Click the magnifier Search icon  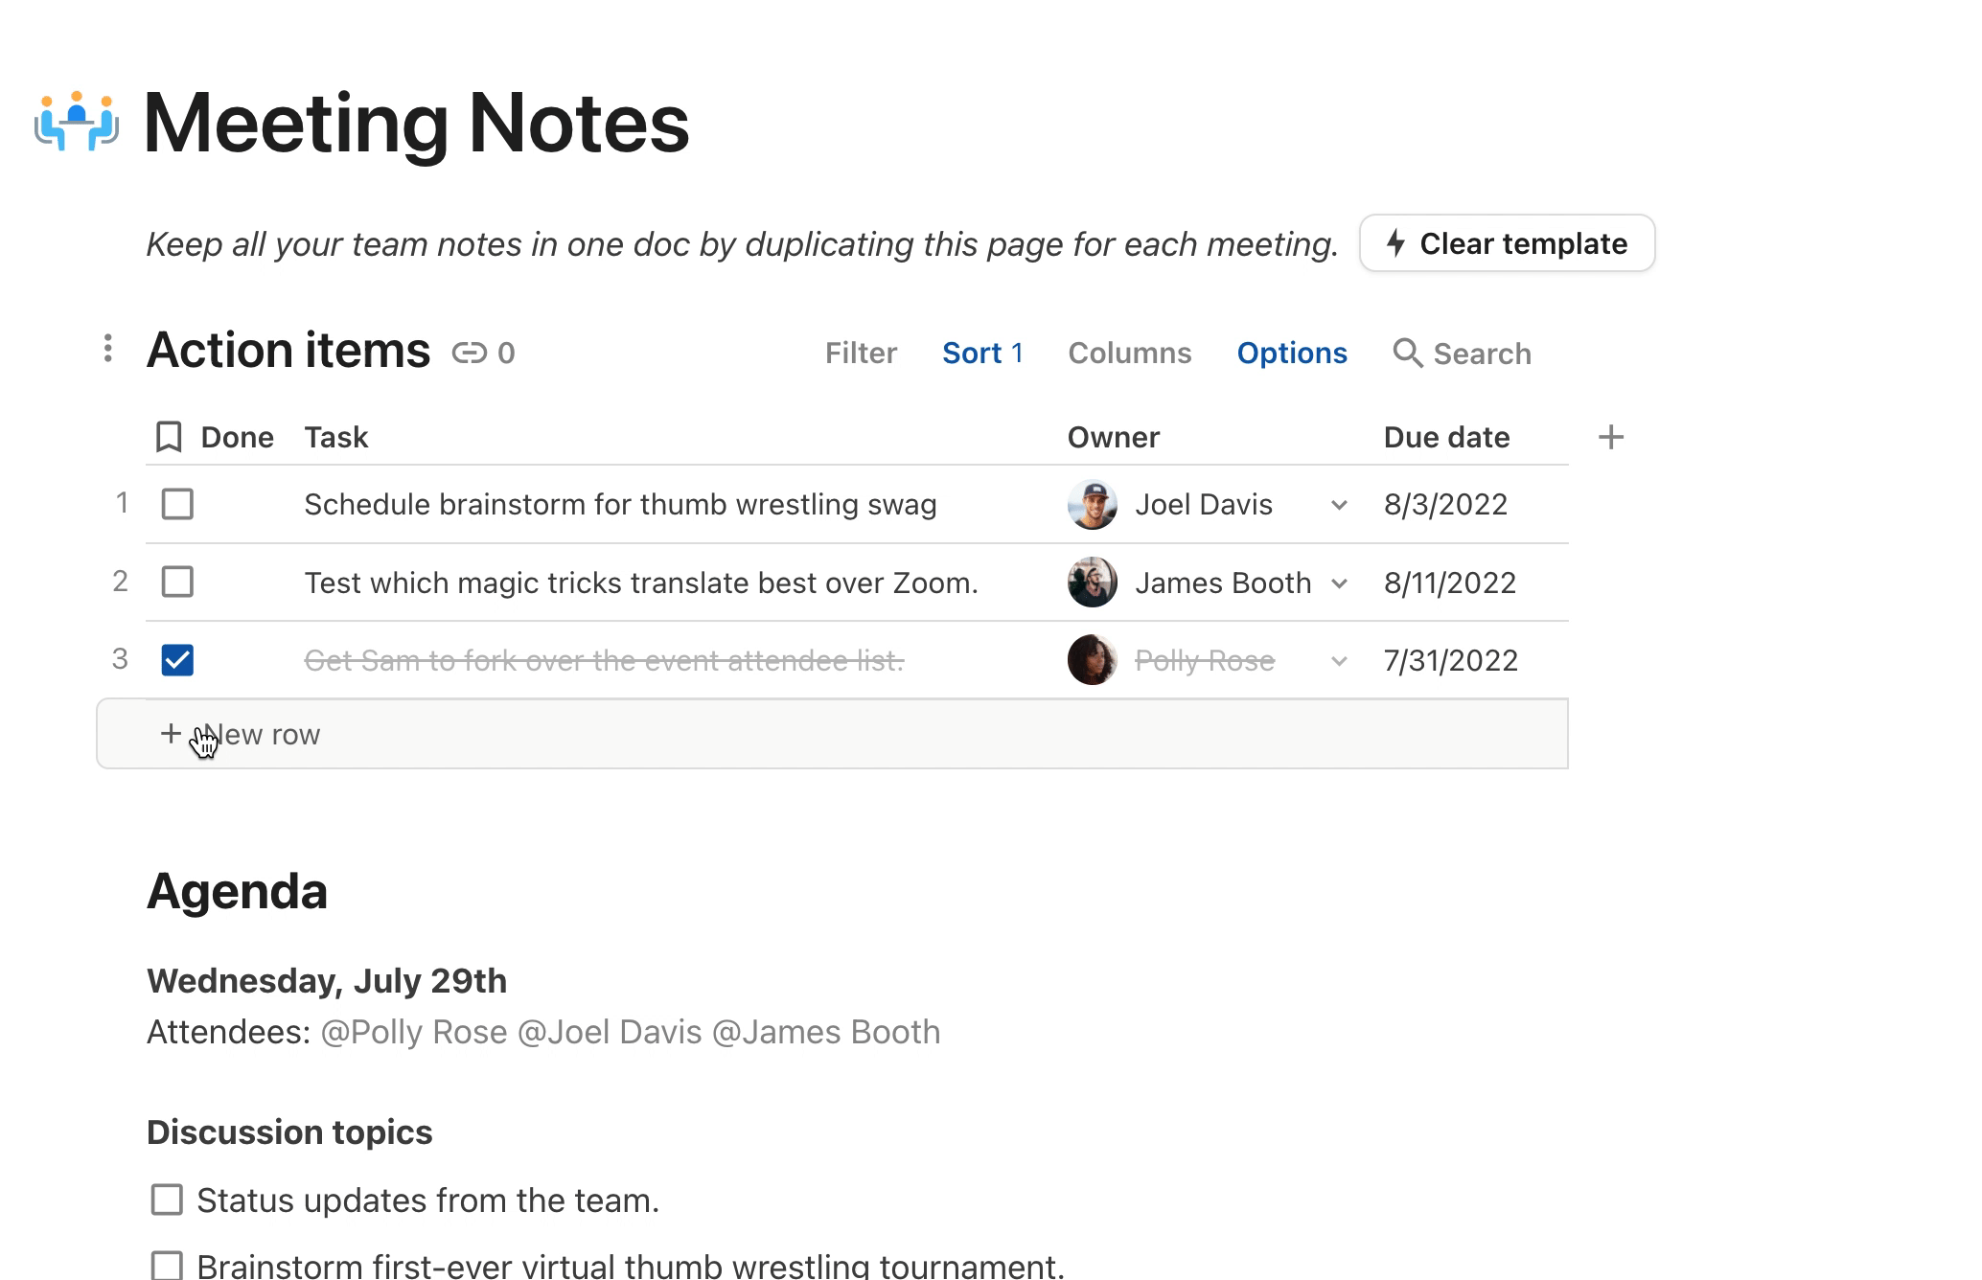tap(1407, 353)
